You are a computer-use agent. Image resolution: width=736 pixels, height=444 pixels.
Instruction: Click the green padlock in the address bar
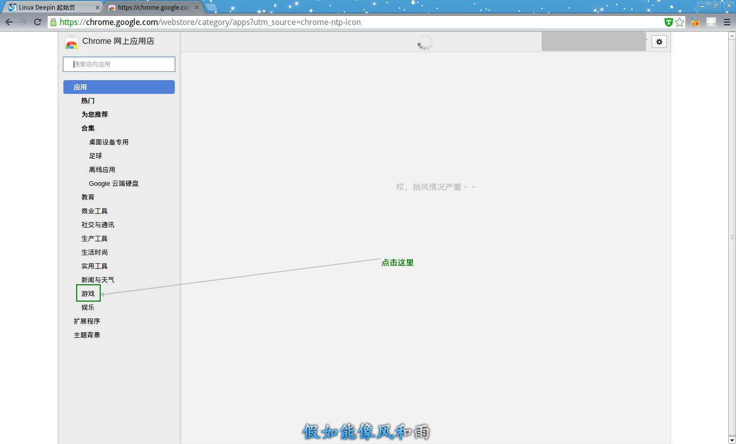click(53, 22)
